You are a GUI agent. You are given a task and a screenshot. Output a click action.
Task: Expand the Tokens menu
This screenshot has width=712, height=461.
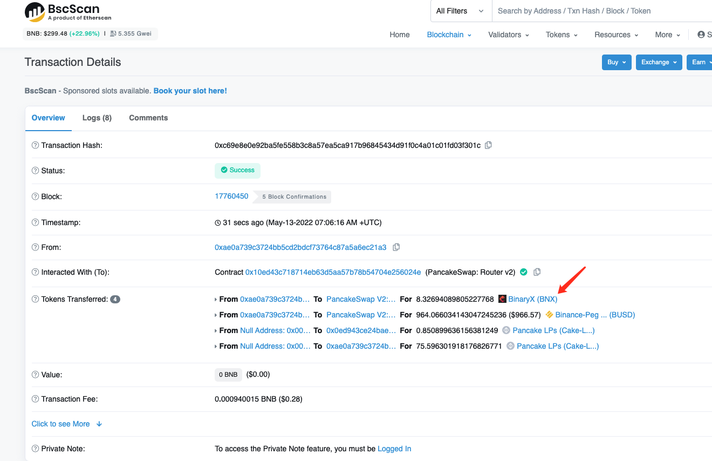[562, 35]
